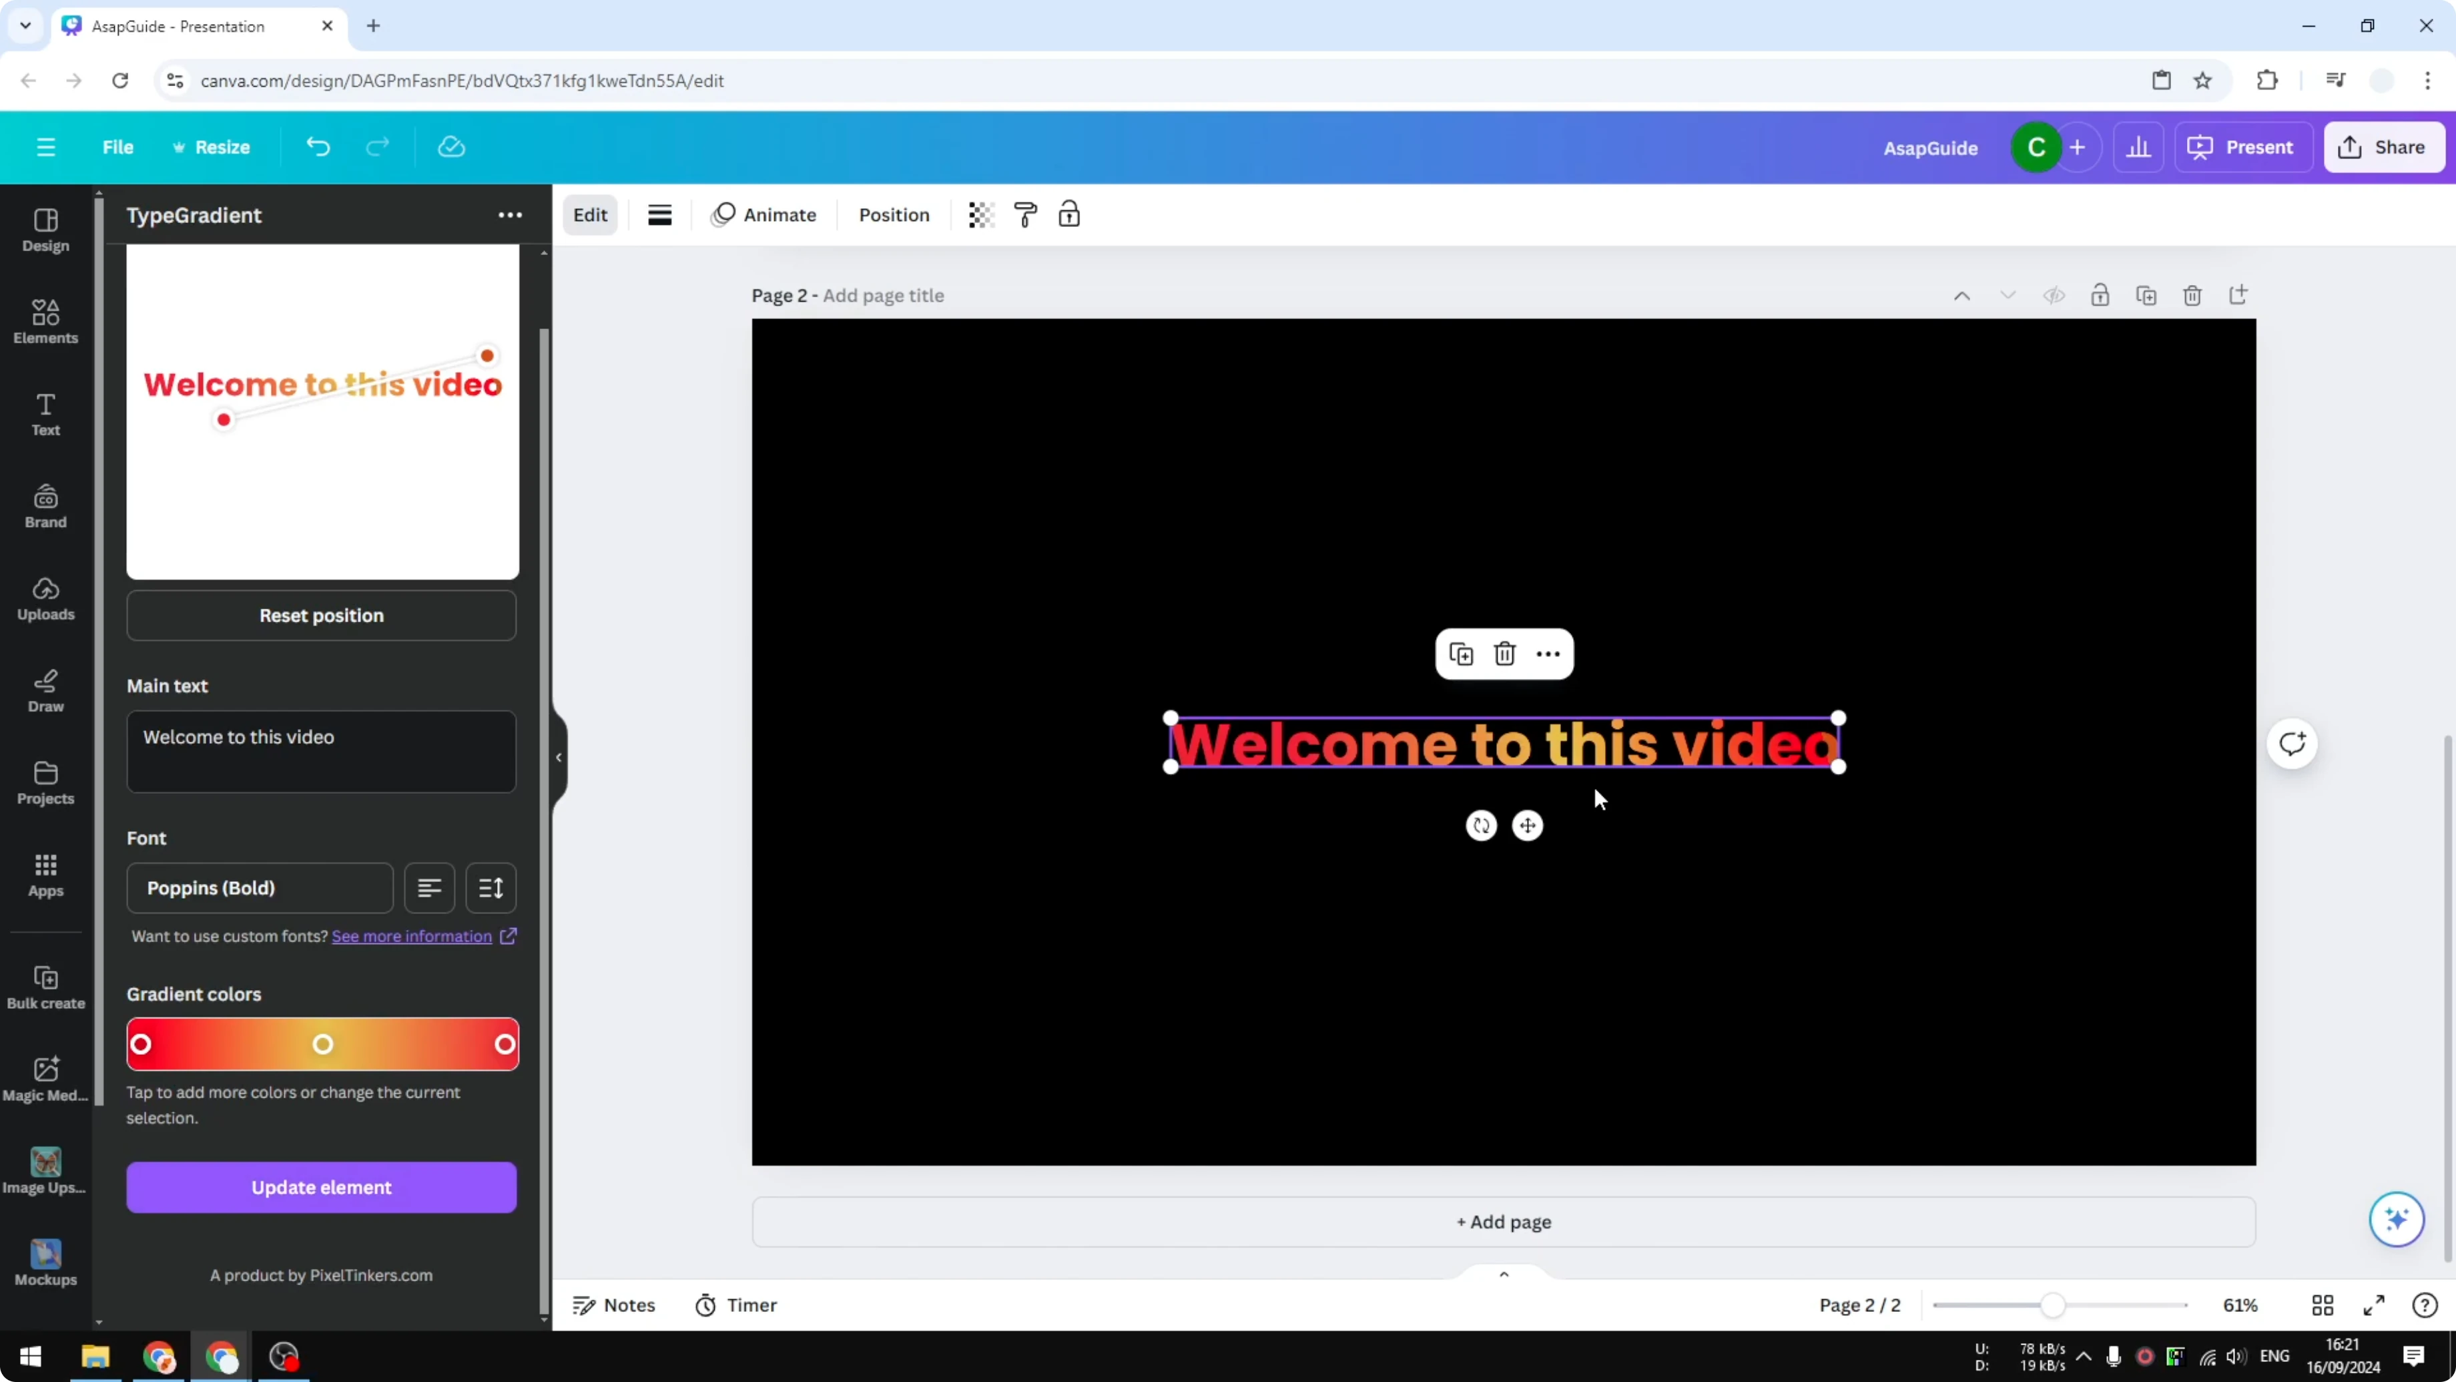Select the right red gradient stop

(x=505, y=1044)
